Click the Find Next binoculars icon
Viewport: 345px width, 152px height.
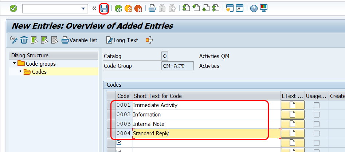click(172, 9)
